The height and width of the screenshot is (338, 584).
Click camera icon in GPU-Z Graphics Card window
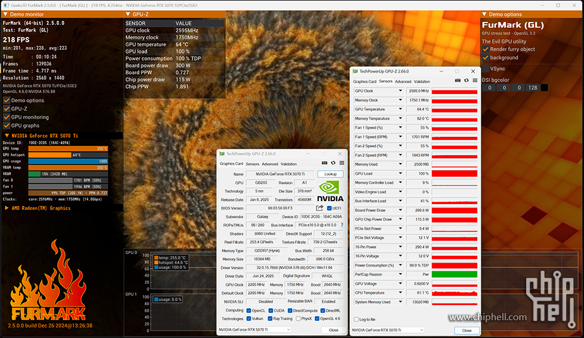pos(324,163)
